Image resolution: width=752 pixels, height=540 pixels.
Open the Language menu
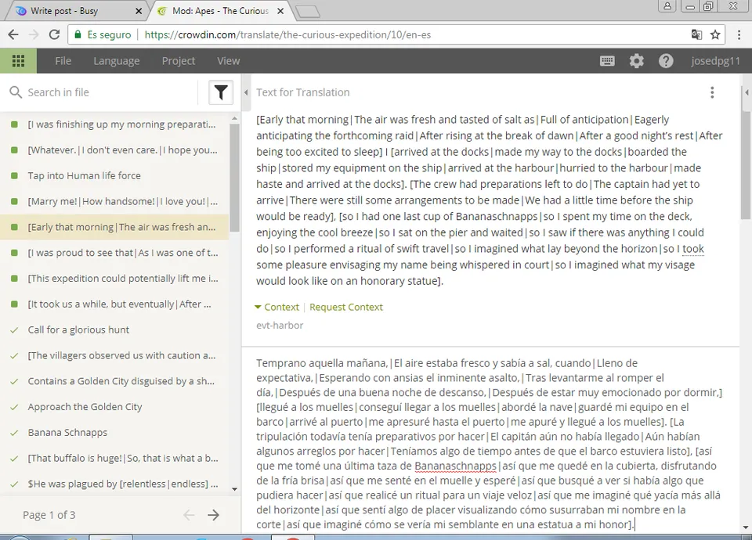[x=117, y=61]
